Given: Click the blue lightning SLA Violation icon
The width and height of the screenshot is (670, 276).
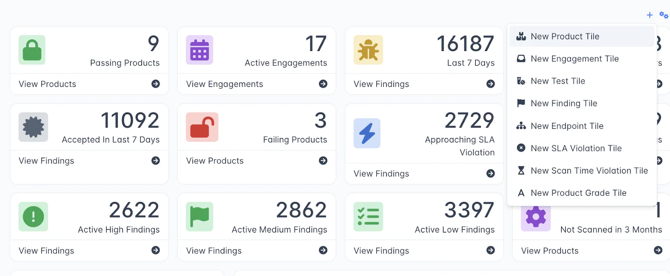Looking at the screenshot, I should [367, 133].
